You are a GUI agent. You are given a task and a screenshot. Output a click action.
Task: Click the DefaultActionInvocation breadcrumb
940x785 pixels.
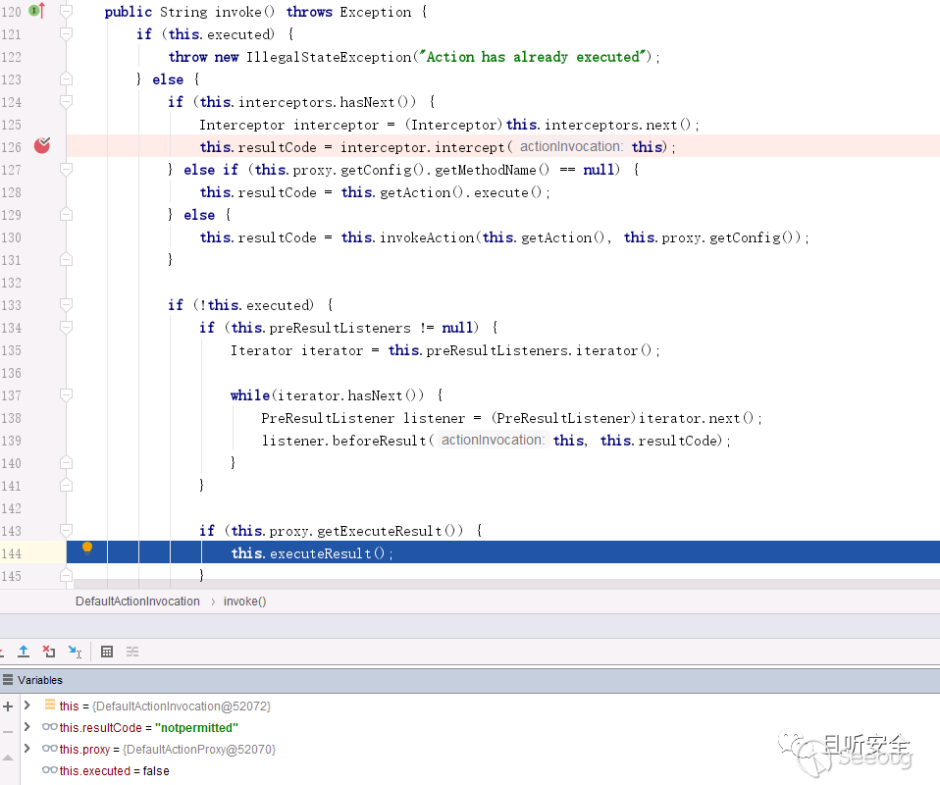(x=137, y=601)
